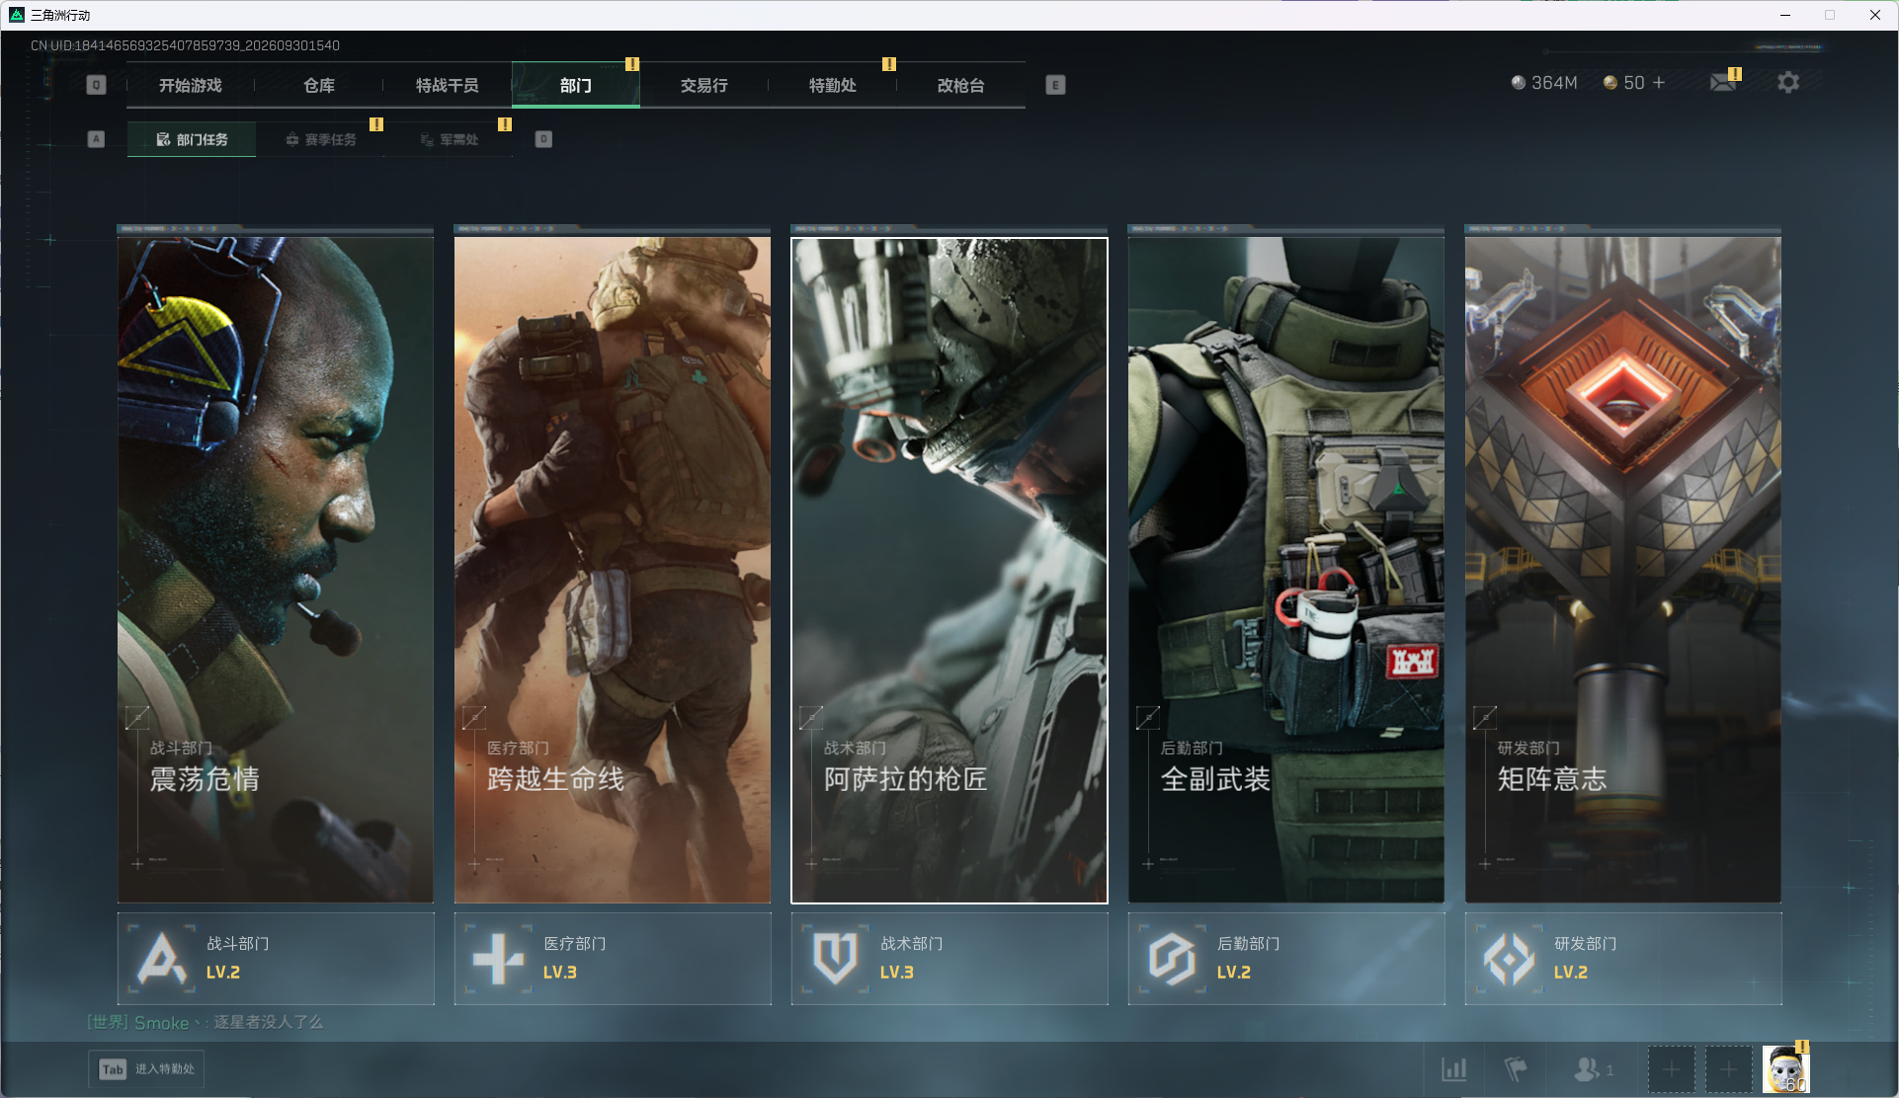Click the Tab 进入特勤处 button
Screen dimensions: 1899x1098
pos(146,1069)
